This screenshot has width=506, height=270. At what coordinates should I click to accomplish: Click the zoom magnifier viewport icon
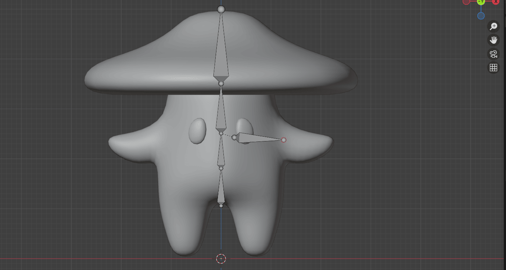[493, 26]
